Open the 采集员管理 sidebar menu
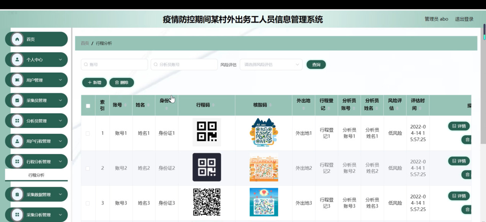486x222 pixels. (36, 100)
